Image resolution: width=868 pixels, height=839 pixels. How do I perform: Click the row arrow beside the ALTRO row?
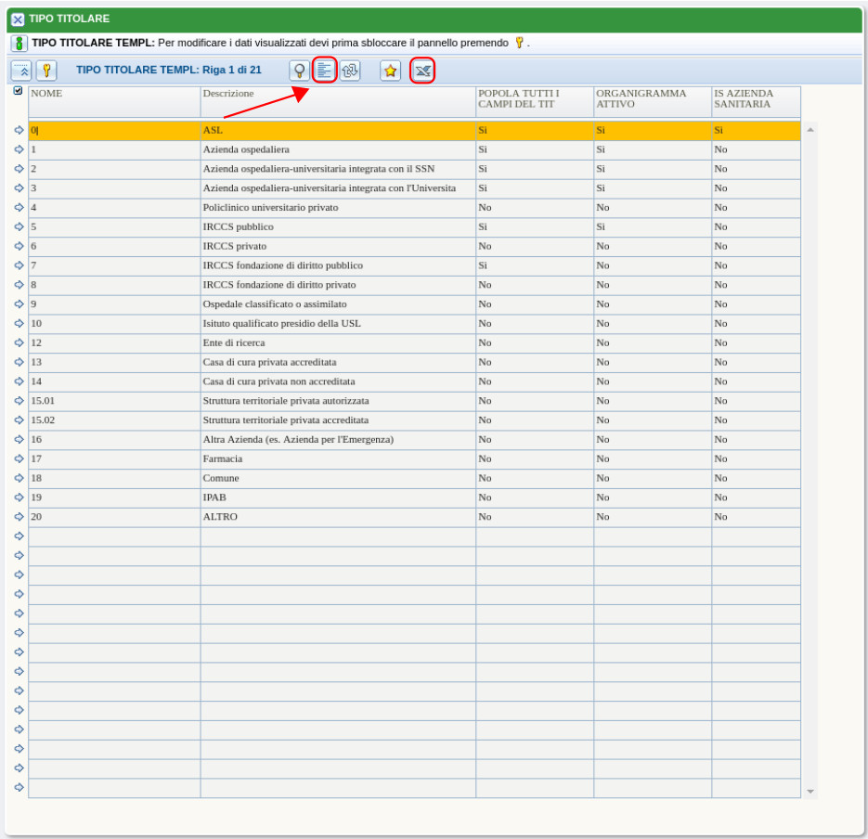click(x=19, y=517)
